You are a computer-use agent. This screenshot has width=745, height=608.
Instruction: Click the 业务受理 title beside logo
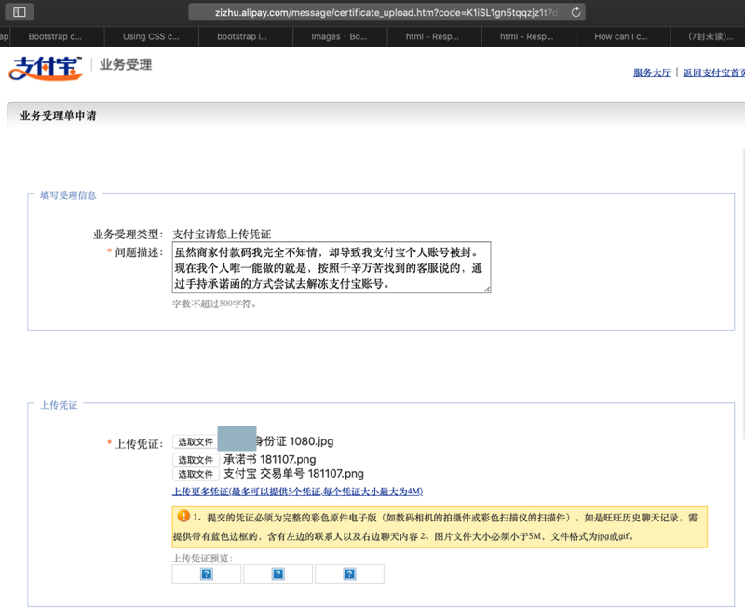[126, 64]
